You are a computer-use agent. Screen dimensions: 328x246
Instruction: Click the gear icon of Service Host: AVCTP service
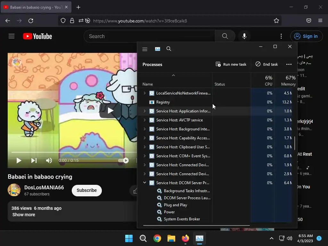coord(152,120)
